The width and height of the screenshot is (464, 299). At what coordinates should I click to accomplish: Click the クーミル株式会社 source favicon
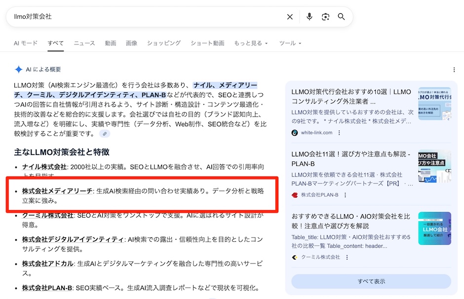pos(294,257)
